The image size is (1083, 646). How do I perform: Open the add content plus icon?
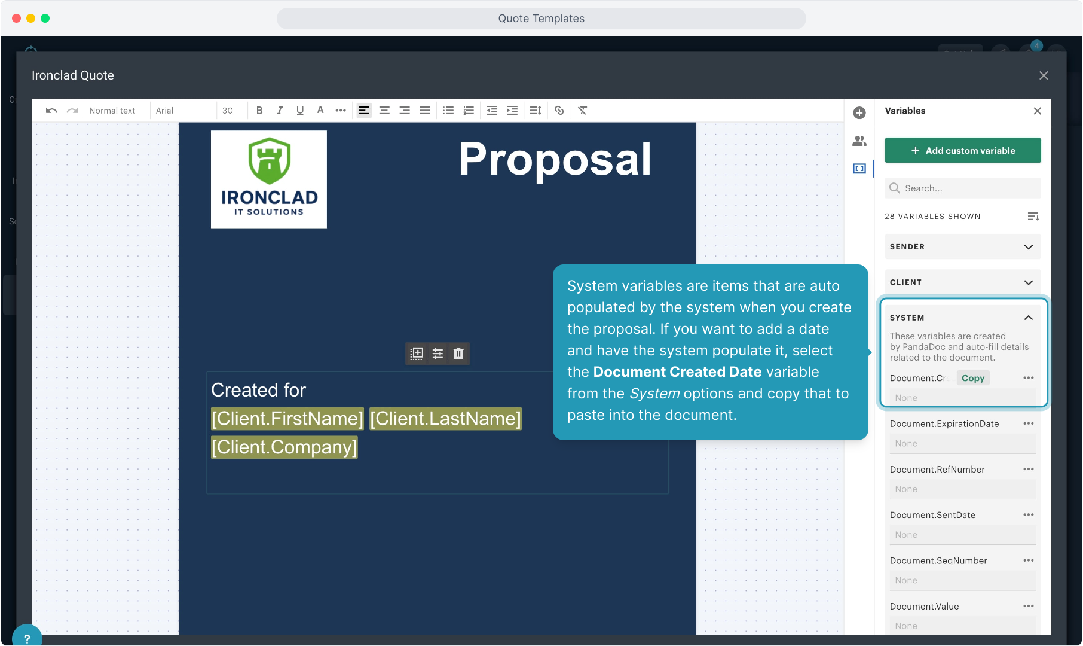[x=859, y=113]
